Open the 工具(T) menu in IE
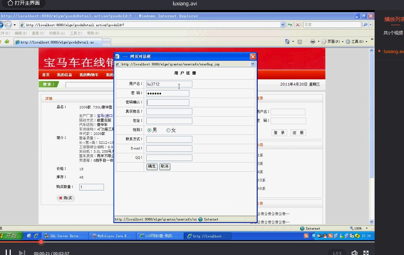This screenshot has width=404, height=255. pos(76,33)
